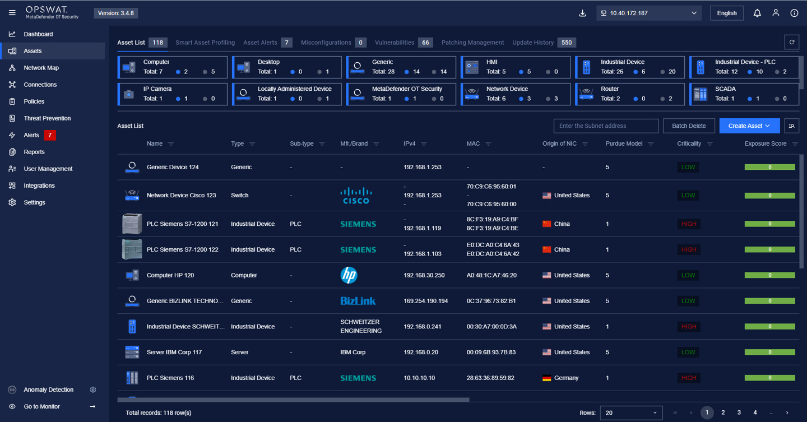Viewport: 807px width, 422px height.
Task: Open the 10.40.172.187 server dropdown
Action: (x=648, y=13)
